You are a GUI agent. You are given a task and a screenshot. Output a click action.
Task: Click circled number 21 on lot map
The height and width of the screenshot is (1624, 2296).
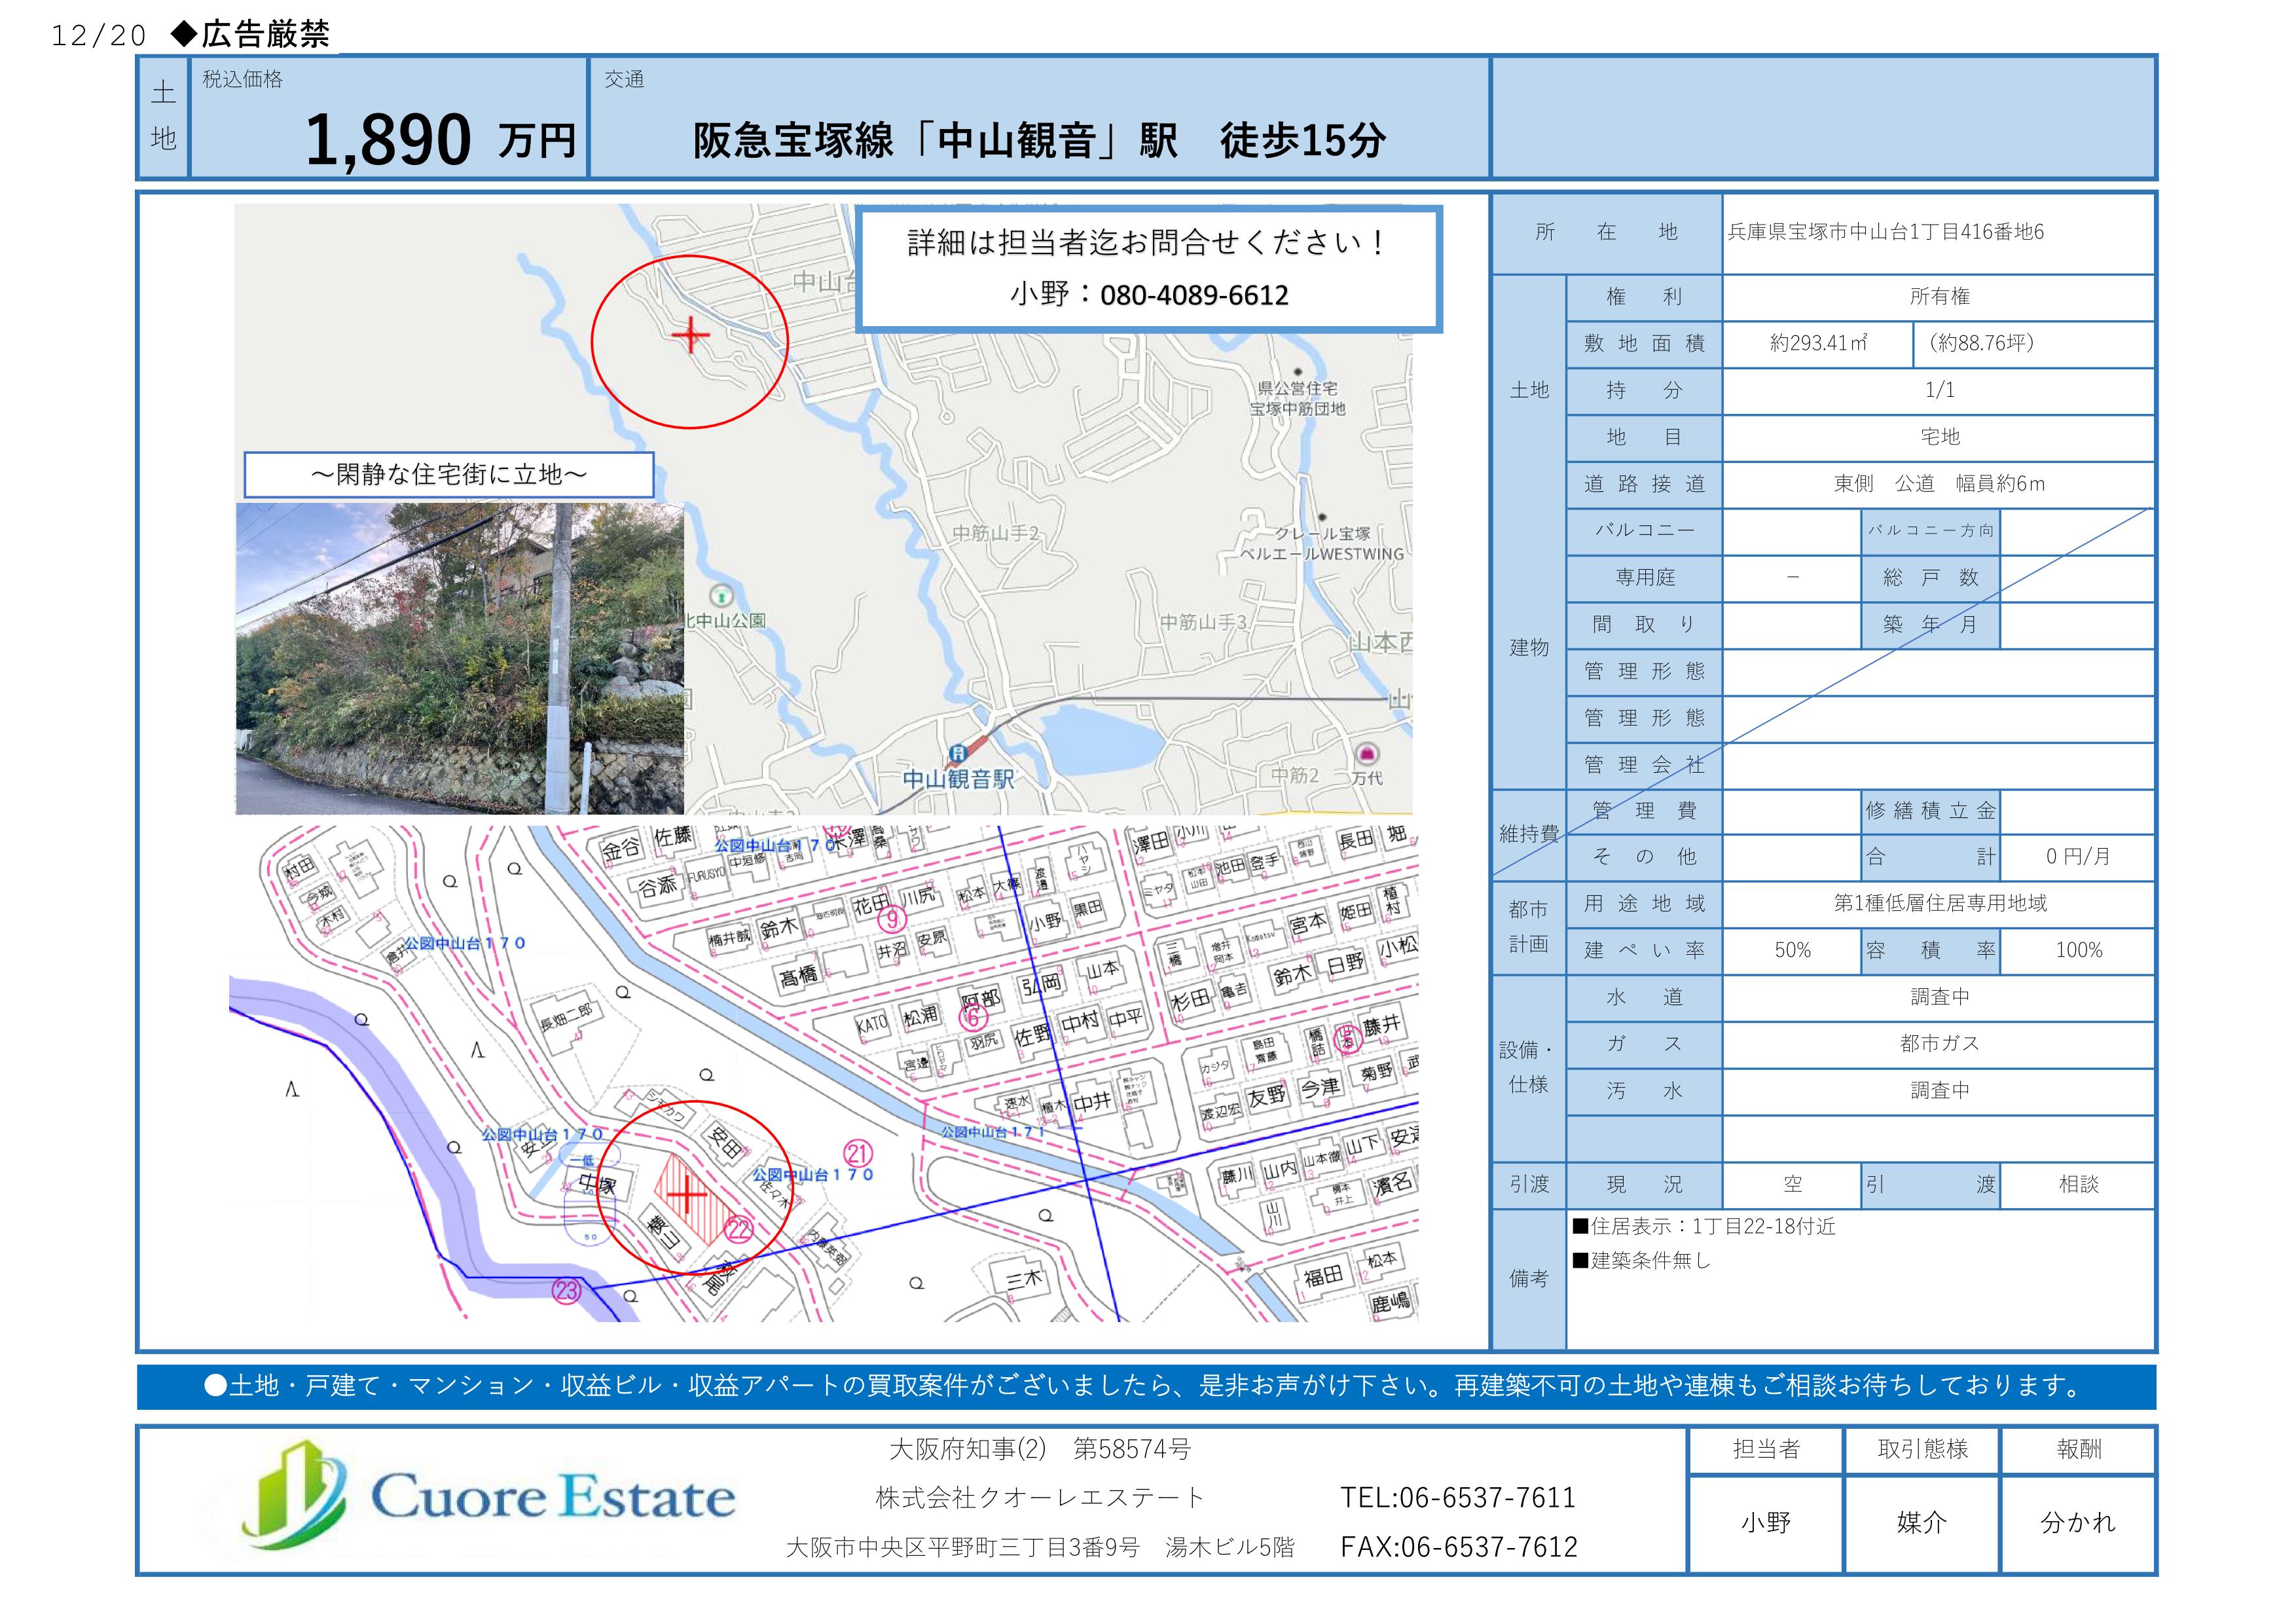pyautogui.click(x=857, y=1153)
